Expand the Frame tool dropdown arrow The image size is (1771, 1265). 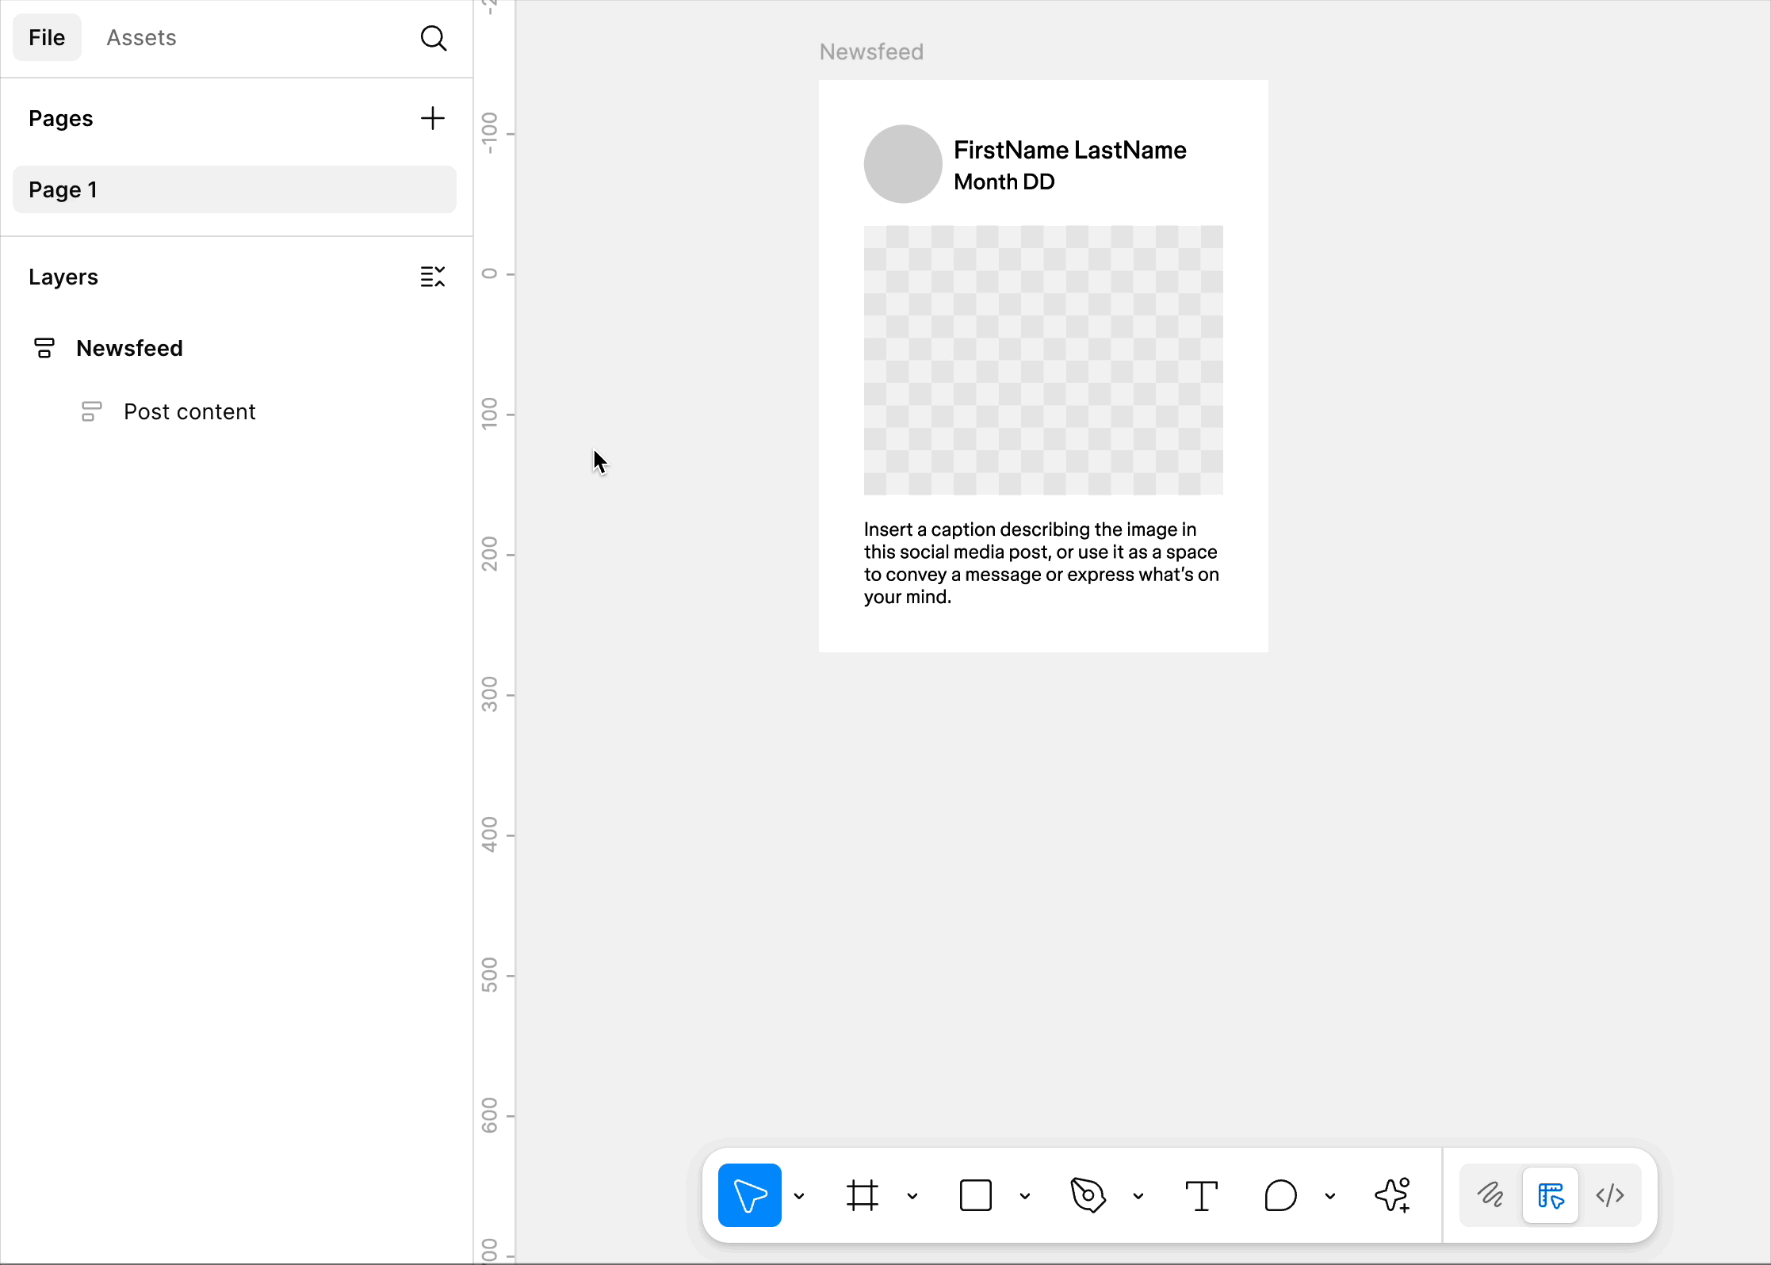click(x=912, y=1196)
